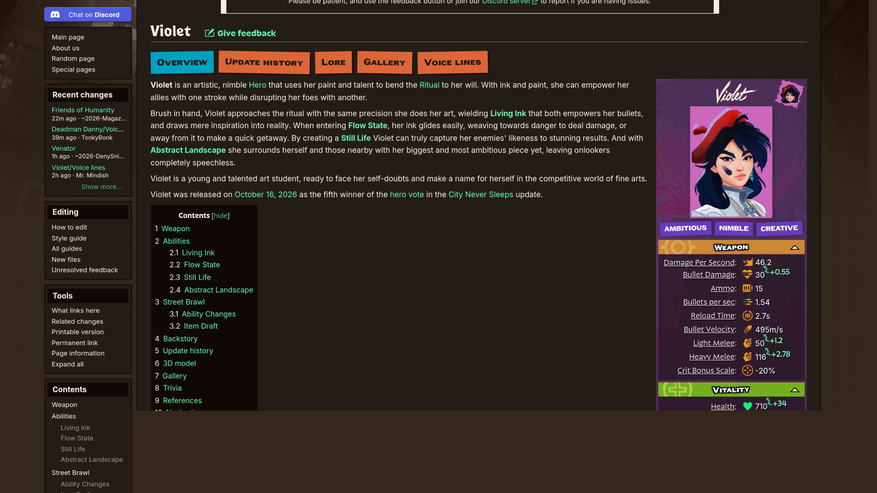Click Violet's small avatar icon in infobox
The width and height of the screenshot is (877, 493).
click(790, 94)
